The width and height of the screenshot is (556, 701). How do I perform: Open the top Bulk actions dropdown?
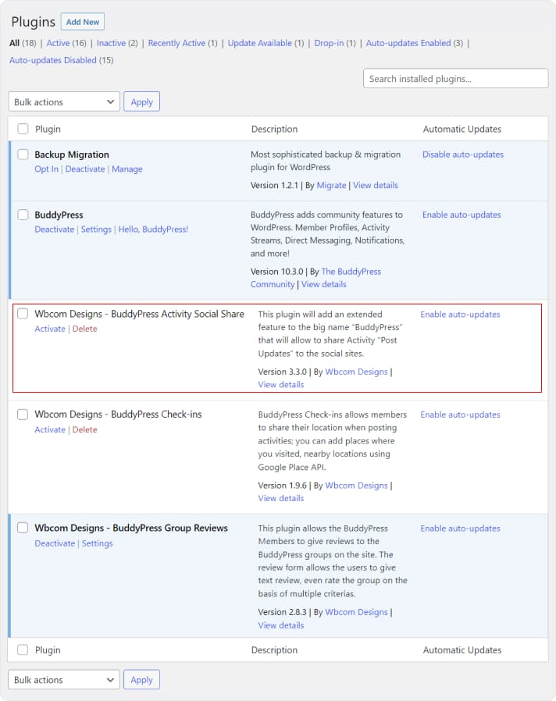point(64,102)
